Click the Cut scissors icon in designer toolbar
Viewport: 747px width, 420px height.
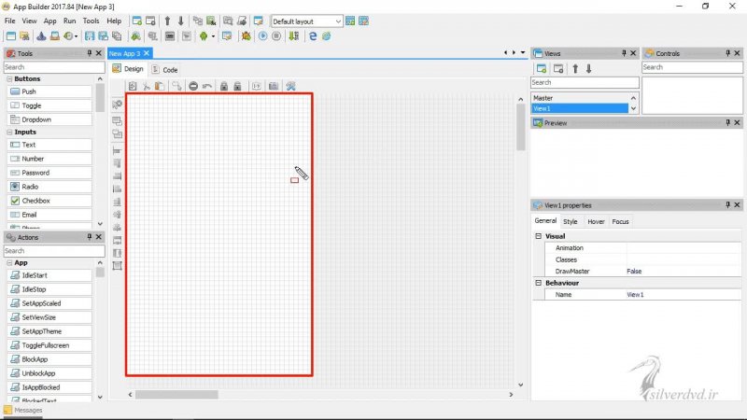tap(147, 87)
